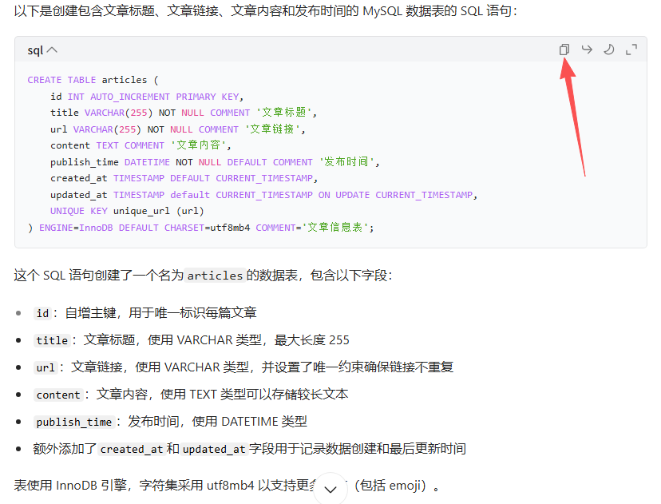Click the title VARCHAR(255) code line
Image resolution: width=661 pixels, height=504 pixels.
coord(184,113)
